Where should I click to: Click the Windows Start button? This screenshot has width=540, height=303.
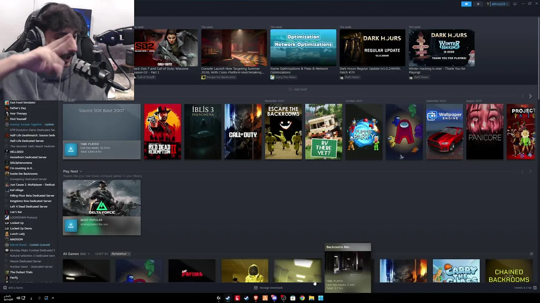(321, 298)
